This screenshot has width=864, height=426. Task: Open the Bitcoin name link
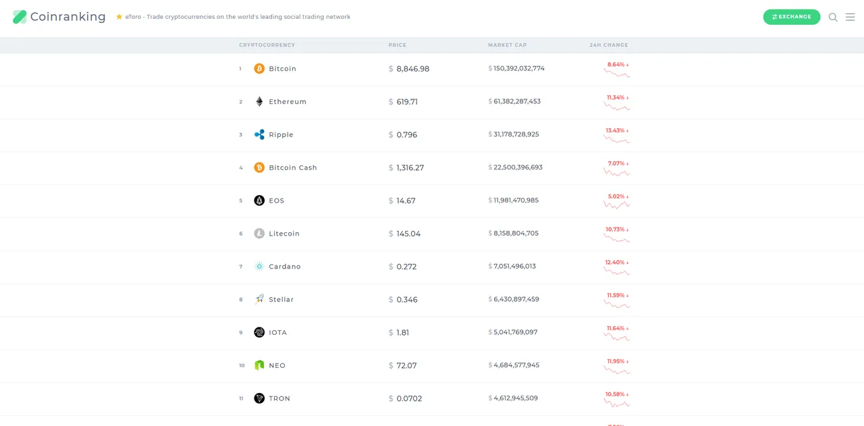click(283, 69)
